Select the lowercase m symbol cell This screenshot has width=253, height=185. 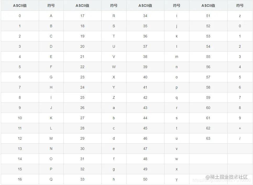coord(177,57)
